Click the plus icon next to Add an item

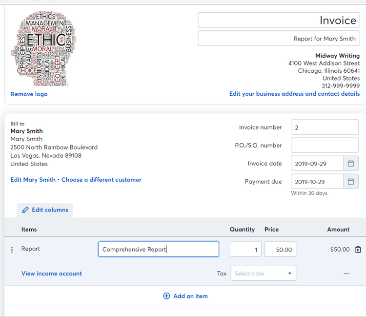pos(166,296)
